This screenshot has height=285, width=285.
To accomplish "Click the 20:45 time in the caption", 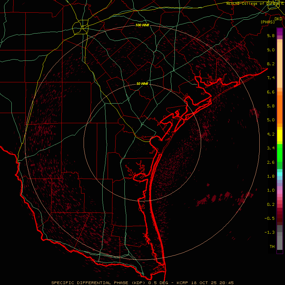I will pos(226,283).
